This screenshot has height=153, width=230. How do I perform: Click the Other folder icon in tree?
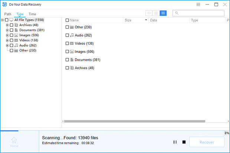(x=16, y=50)
